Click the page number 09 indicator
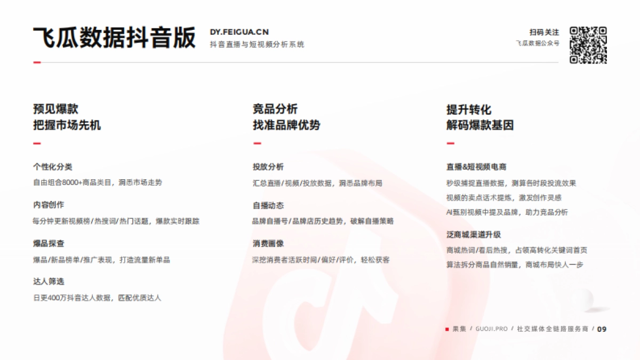640x360 pixels. click(x=602, y=330)
